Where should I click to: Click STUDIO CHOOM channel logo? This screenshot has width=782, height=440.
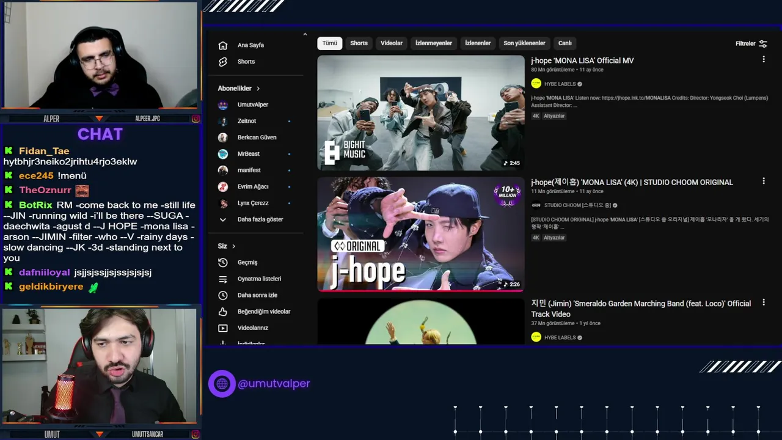[x=536, y=205]
